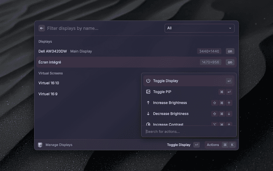Click the Increase Brightness up arrow icon
Image resolution: width=273 pixels, height=171 pixels.
point(148,103)
